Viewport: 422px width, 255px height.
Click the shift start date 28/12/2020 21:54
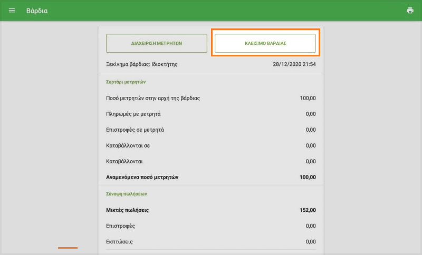point(294,64)
